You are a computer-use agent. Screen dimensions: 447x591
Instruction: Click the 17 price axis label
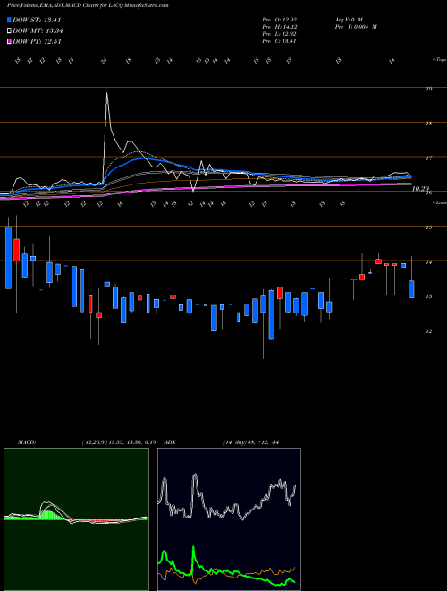tap(428, 158)
